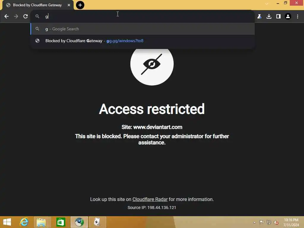This screenshot has width=304, height=228.
Task: Click the muted volume tray icon
Action: [x=276, y=222]
